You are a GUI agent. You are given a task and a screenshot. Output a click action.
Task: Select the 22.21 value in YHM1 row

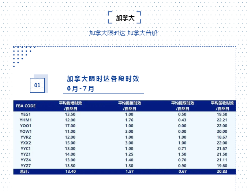coord(222,120)
